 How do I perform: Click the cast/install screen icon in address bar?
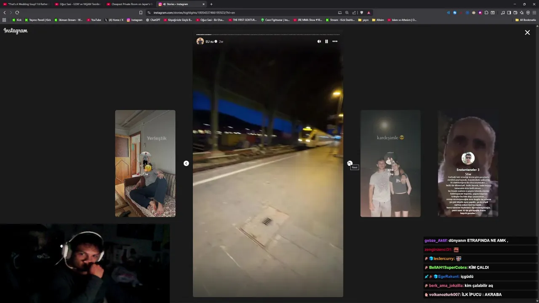(x=340, y=13)
